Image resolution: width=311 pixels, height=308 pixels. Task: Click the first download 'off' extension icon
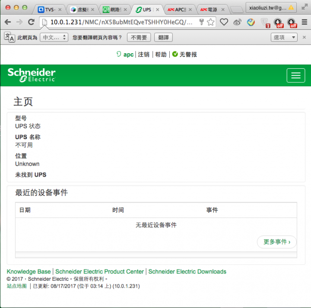[x=278, y=22]
